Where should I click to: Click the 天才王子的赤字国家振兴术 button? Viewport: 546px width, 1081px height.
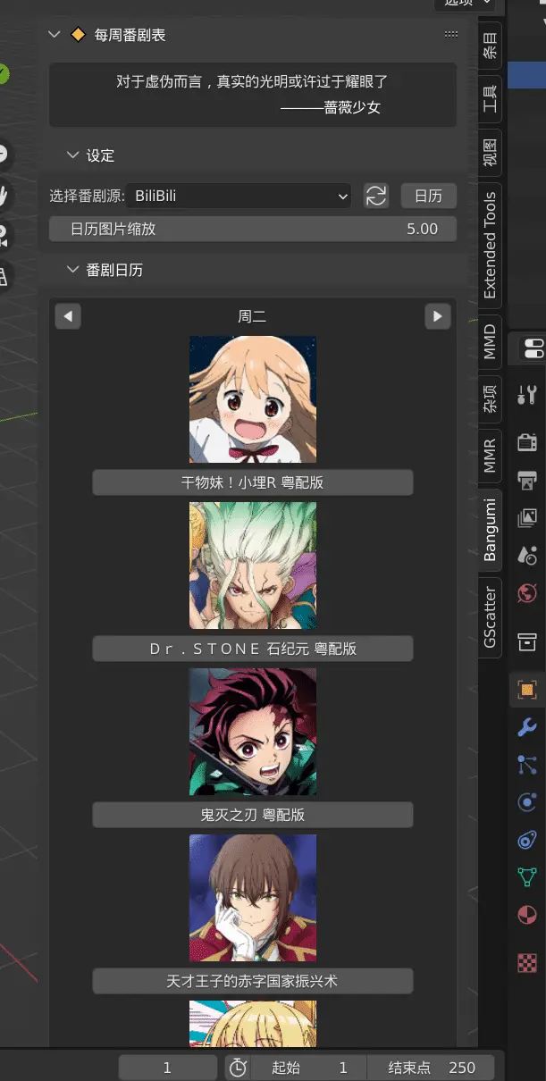click(252, 981)
